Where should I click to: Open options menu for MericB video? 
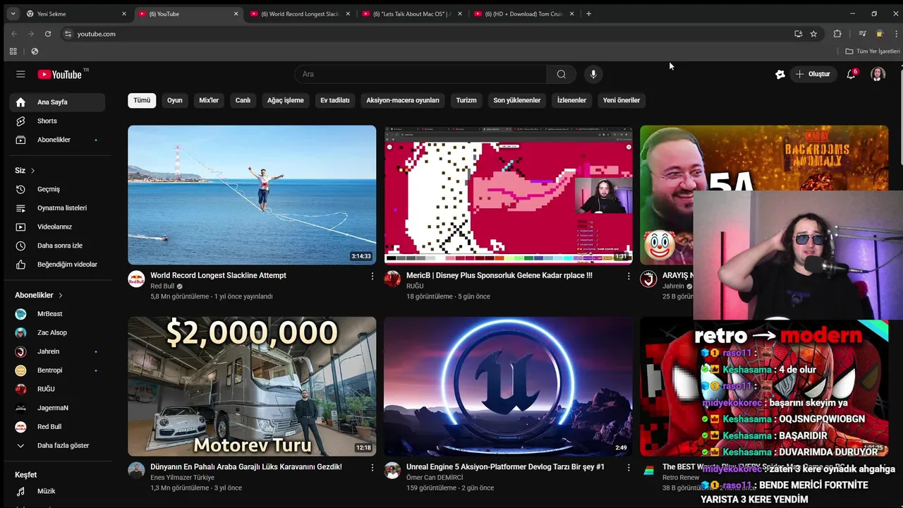coord(629,277)
